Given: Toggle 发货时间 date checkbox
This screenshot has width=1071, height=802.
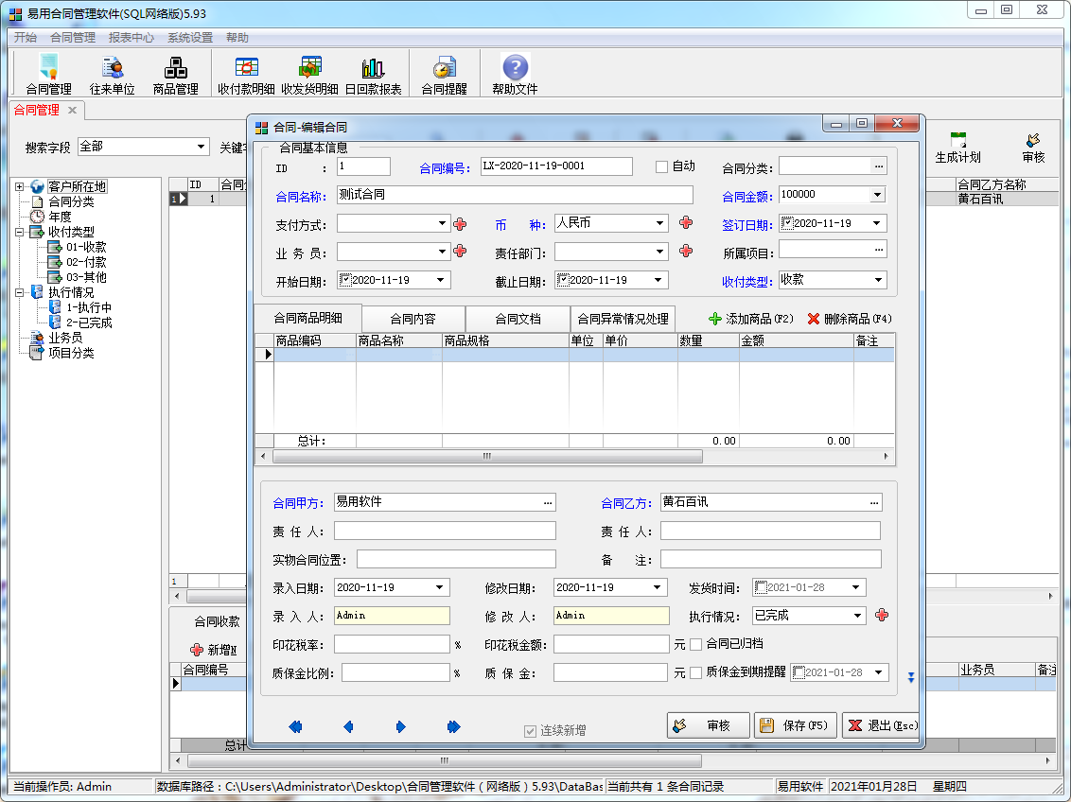Looking at the screenshot, I should coord(761,587).
